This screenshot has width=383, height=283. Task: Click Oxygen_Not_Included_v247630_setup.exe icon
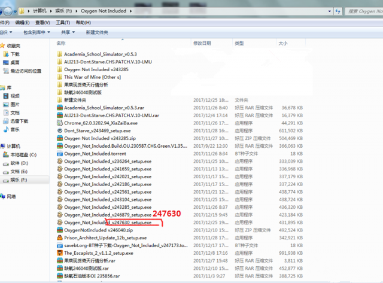[60, 222]
